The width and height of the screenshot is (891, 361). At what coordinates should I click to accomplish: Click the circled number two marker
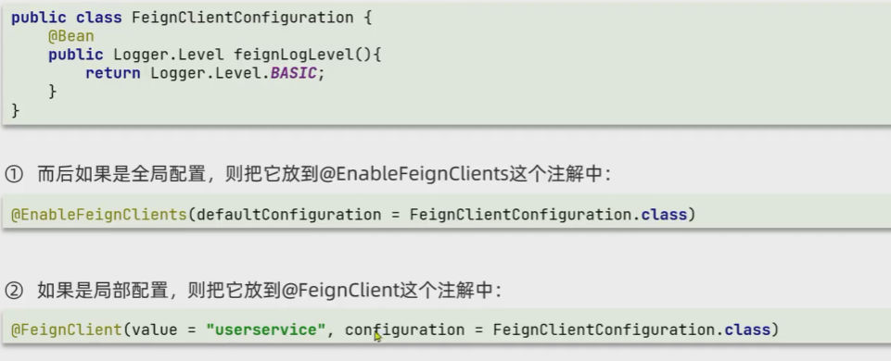click(x=14, y=291)
